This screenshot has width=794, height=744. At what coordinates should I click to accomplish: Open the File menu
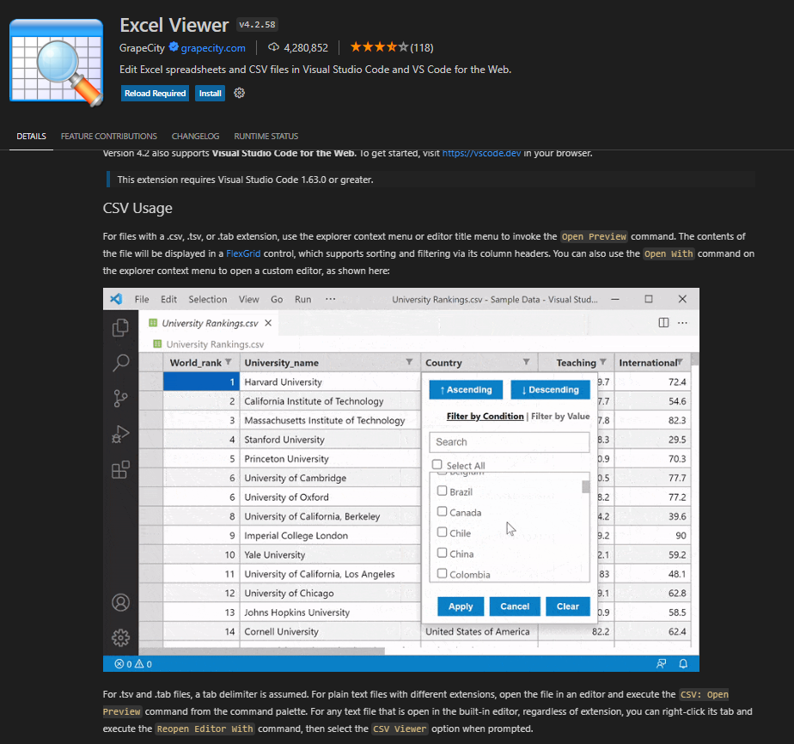(142, 299)
